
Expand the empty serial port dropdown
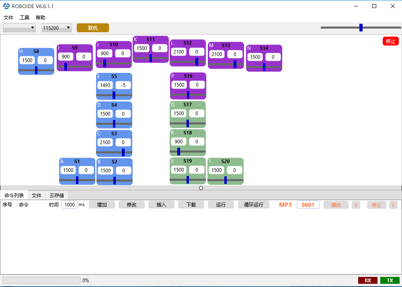pos(19,28)
